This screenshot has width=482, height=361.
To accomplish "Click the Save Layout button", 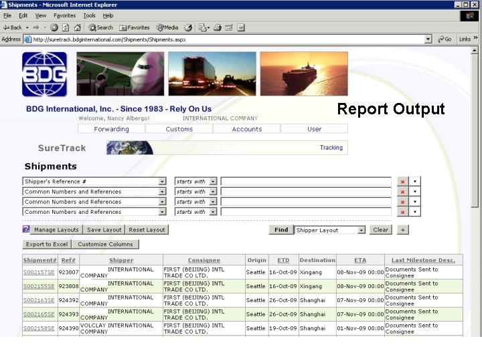I will coord(104,229).
